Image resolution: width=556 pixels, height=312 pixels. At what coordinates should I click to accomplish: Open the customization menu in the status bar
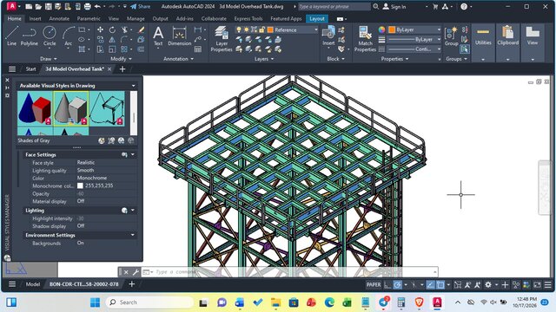(x=548, y=284)
